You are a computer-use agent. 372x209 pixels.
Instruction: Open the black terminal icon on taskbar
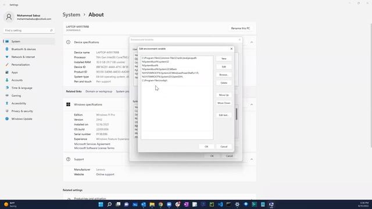228,204
